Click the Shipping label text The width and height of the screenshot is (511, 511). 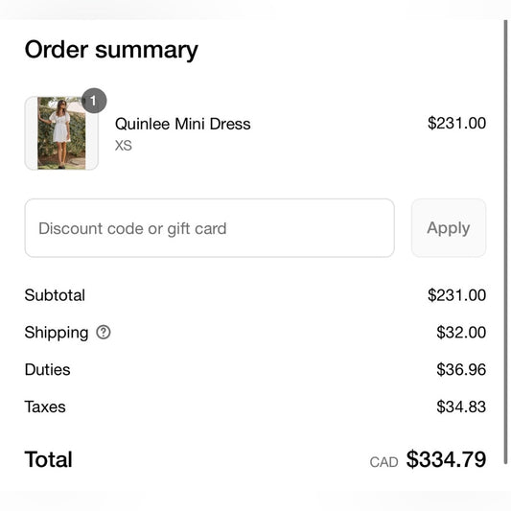click(x=57, y=333)
